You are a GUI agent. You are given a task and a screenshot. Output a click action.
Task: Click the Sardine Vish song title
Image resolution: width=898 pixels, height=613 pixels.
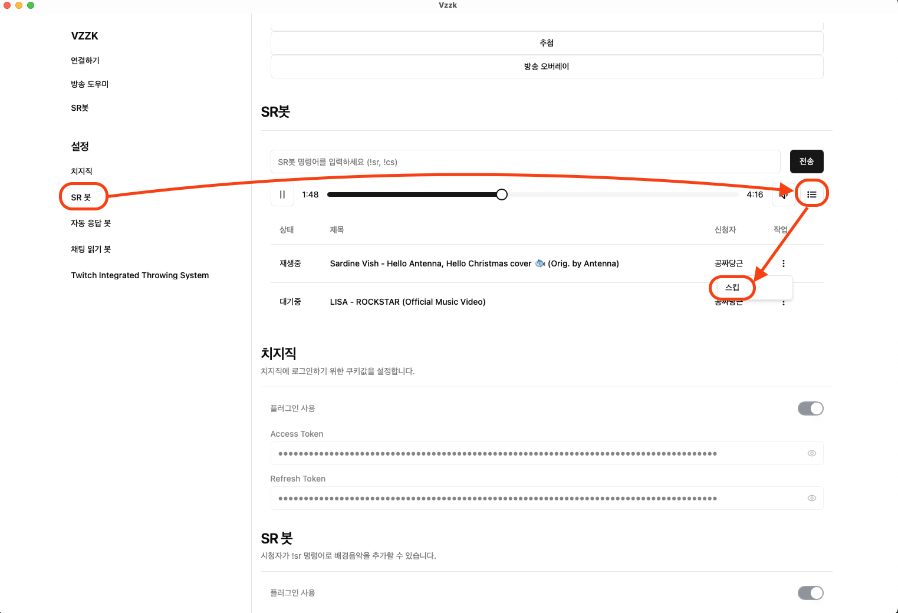(x=474, y=263)
